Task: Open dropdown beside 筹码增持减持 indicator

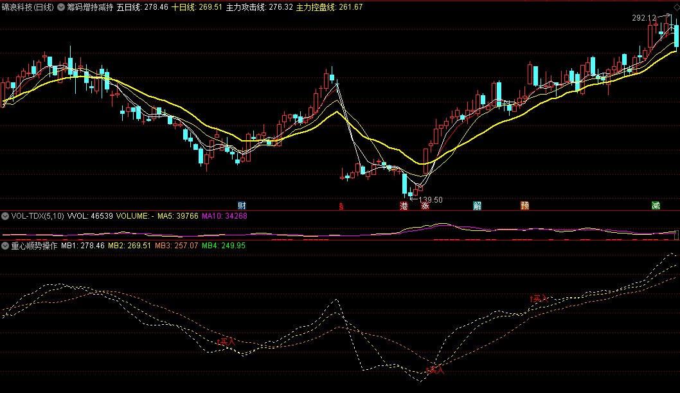Action: point(61,7)
